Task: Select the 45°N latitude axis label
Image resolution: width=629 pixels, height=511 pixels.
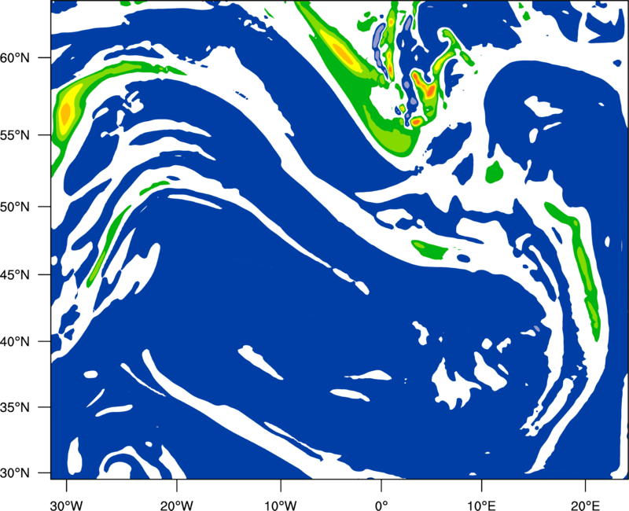Action: 15,274
